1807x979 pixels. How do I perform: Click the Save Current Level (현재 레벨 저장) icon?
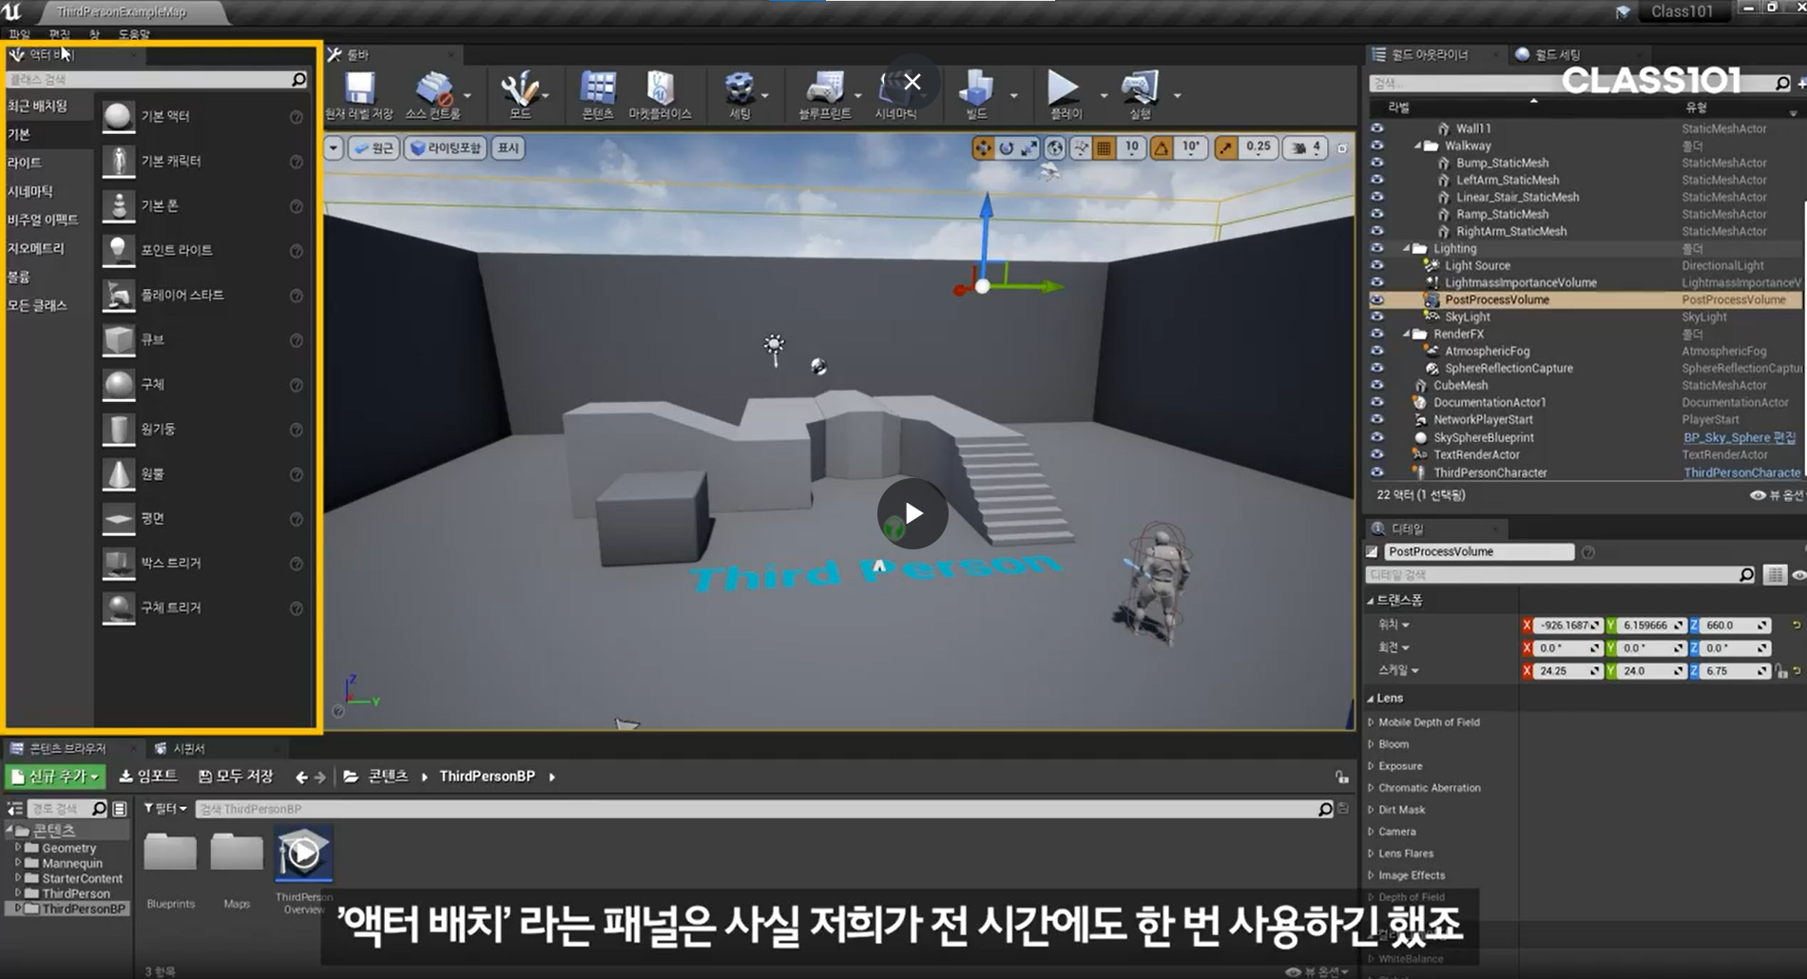coord(359,88)
